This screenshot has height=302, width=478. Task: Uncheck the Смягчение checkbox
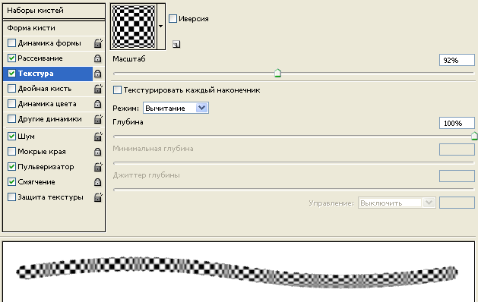(11, 182)
